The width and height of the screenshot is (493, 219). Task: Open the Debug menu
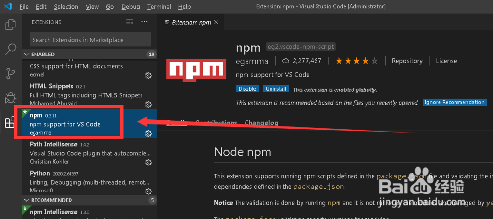tap(131, 6)
